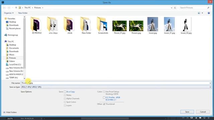
Task: Click the Photoshop zoom percentage field
Action: tap(10, 119)
